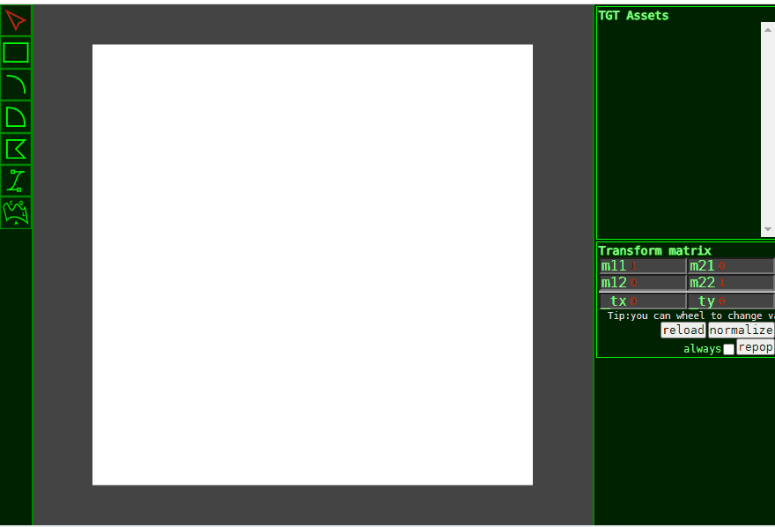Select the bezier curve path tool
775x527 pixels.
(x=16, y=181)
